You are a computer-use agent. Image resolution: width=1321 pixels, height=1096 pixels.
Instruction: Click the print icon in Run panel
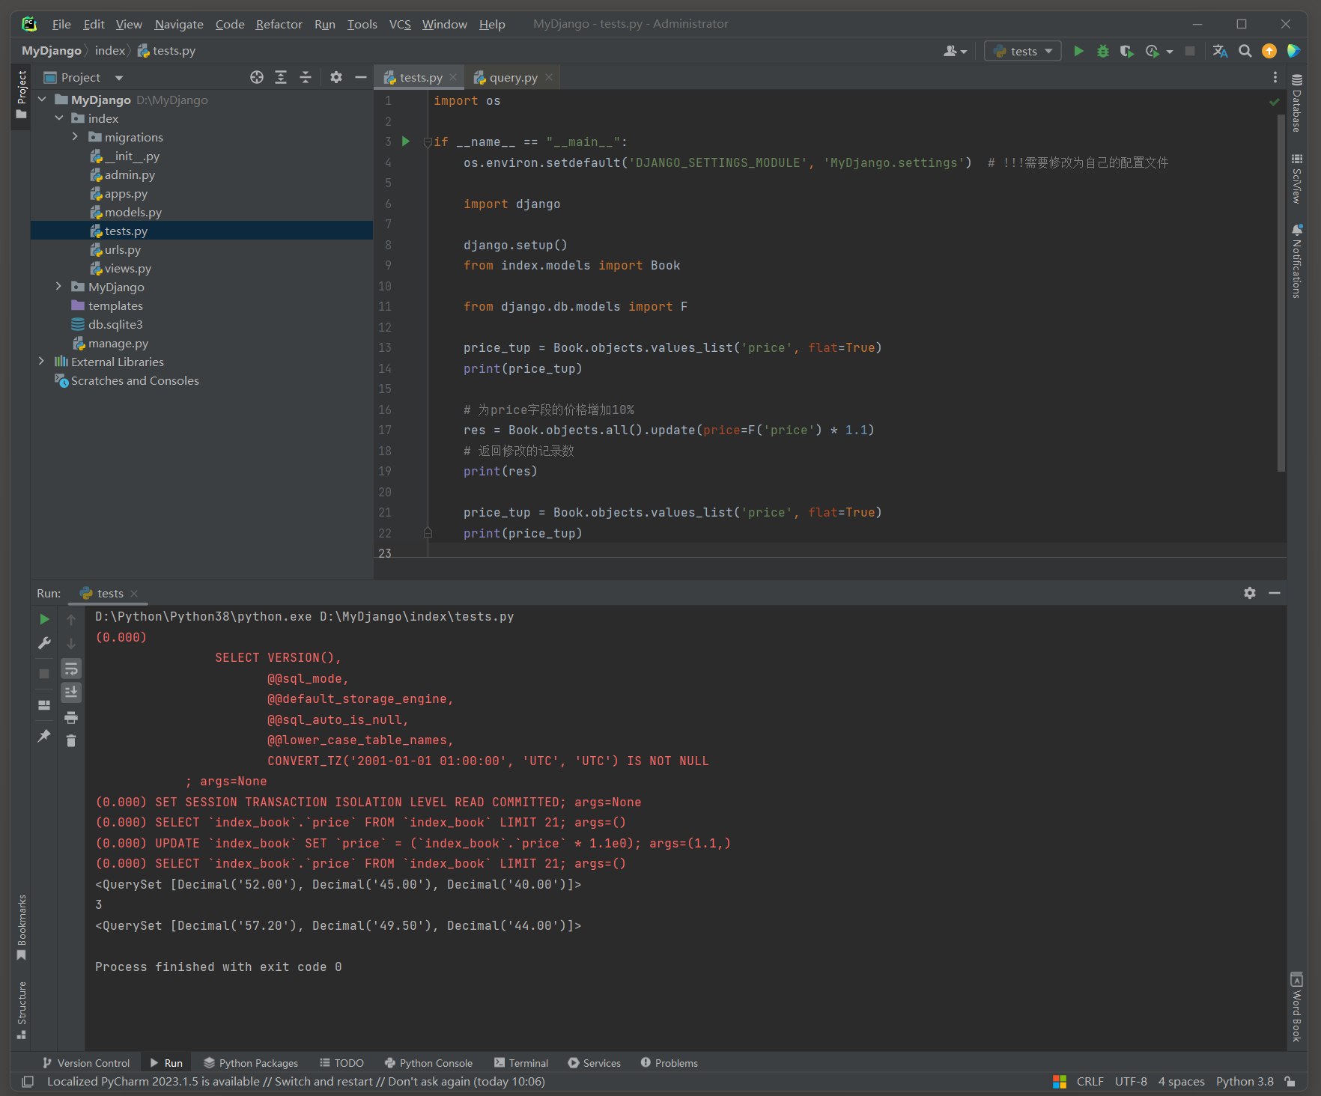71,717
